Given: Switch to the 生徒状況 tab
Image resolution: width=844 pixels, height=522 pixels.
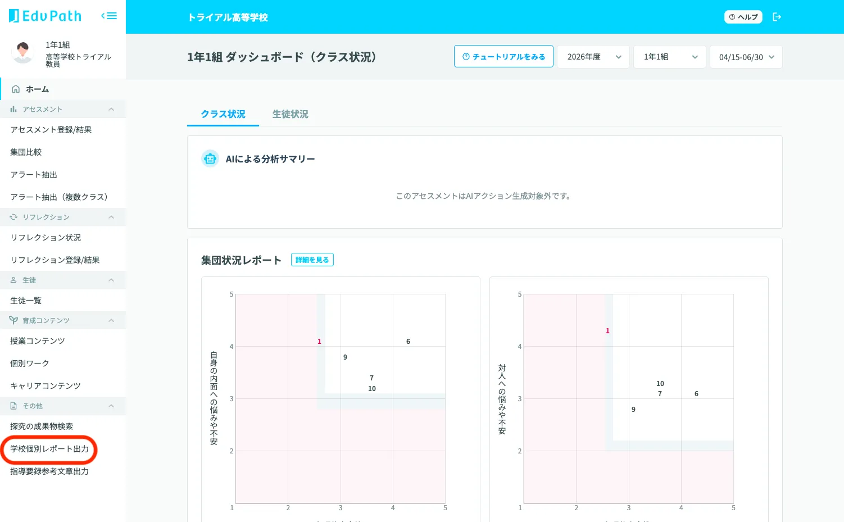Looking at the screenshot, I should (x=291, y=114).
